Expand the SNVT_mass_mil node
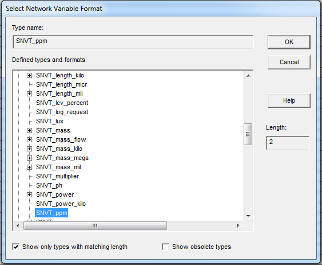 pos(29,167)
